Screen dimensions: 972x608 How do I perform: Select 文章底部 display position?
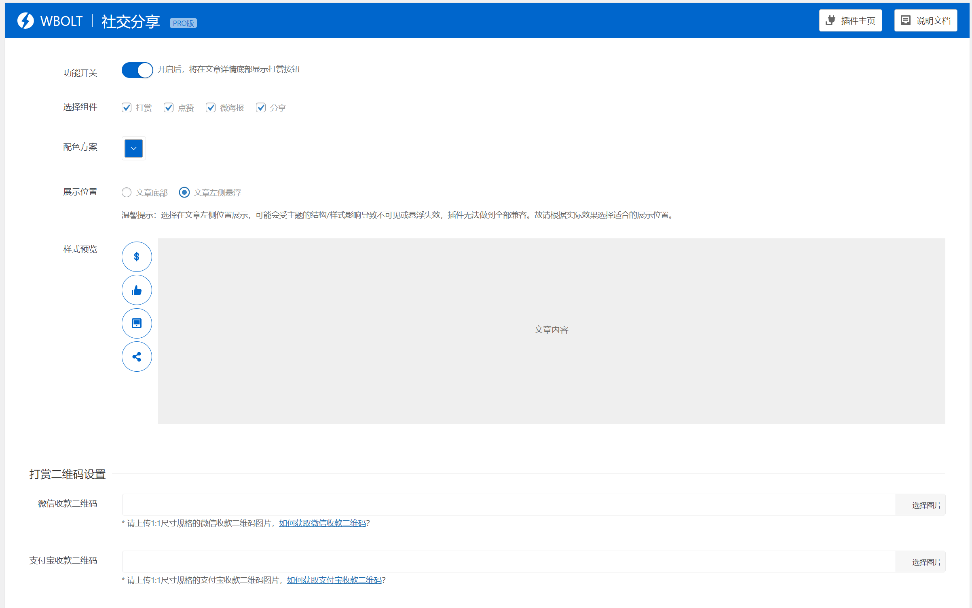pyautogui.click(x=127, y=192)
